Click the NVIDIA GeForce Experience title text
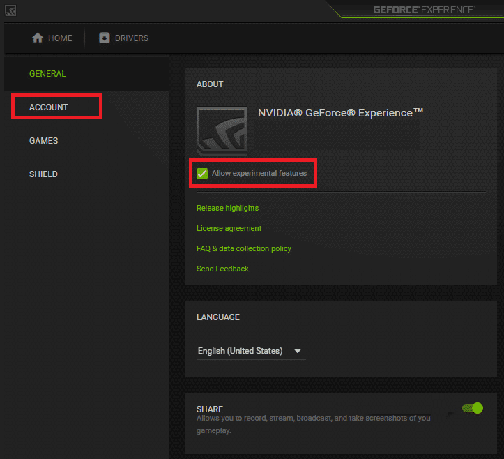This screenshot has width=504, height=459. [340, 113]
